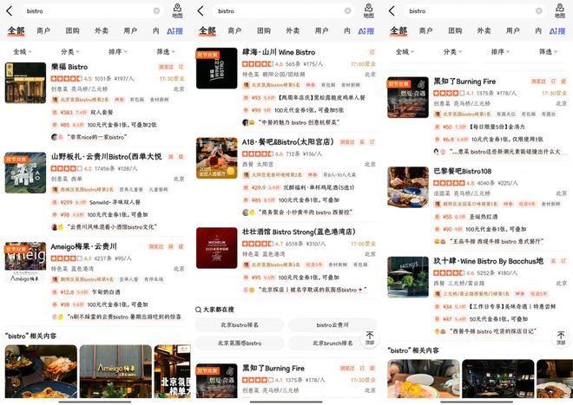Expand the 全城 filter on left screen
Image resolution: width=573 pixels, height=405 pixels.
pos(23,52)
